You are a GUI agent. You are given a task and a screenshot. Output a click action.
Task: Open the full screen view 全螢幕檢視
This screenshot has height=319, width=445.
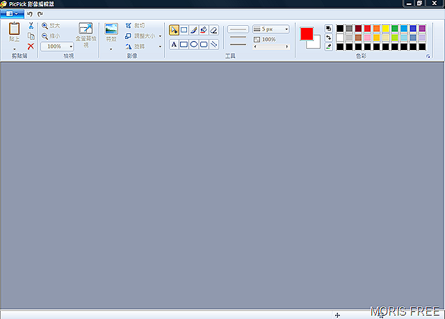[x=86, y=35]
